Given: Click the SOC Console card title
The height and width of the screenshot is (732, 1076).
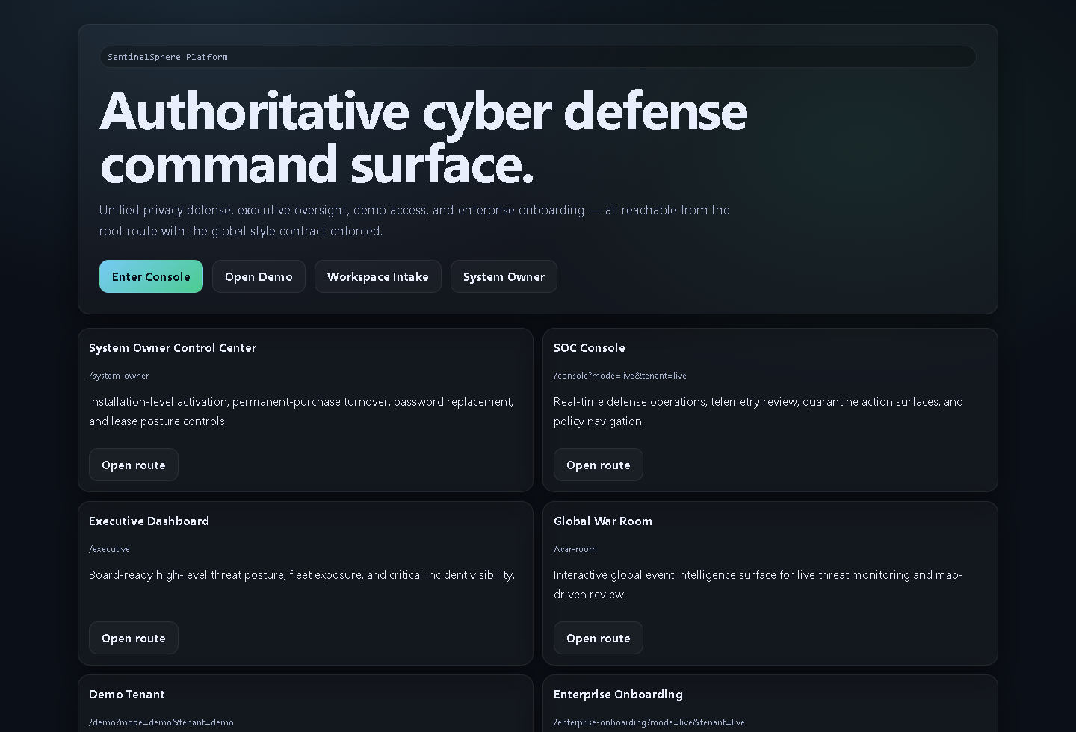Looking at the screenshot, I should tap(590, 348).
